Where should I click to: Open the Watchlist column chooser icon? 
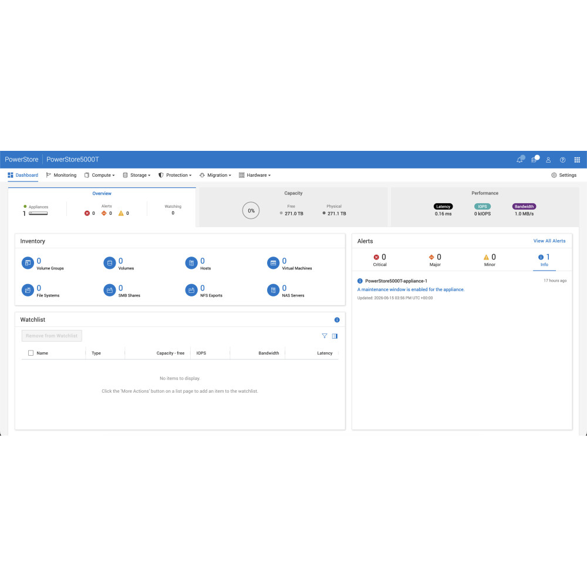335,336
